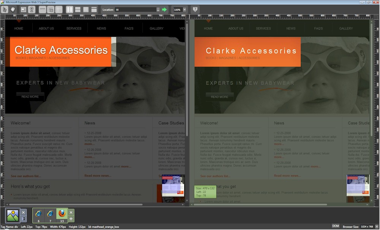Viewport: 380px width, 230px height.
Task: Toggle the box highlighting mode button
Action: (x=24, y=10)
